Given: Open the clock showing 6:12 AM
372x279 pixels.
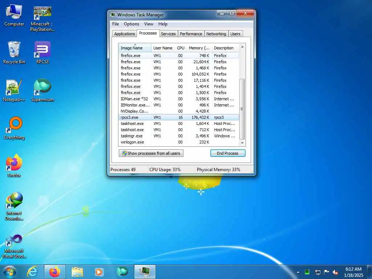Looking at the screenshot, I should [353, 272].
